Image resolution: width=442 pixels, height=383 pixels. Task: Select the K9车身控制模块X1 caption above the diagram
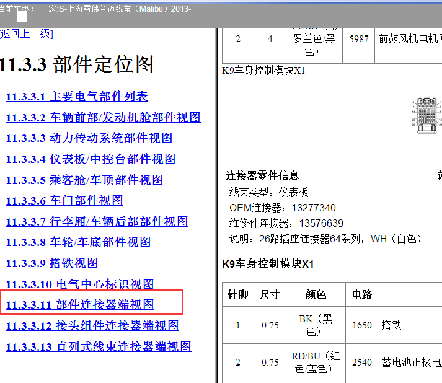(263, 70)
